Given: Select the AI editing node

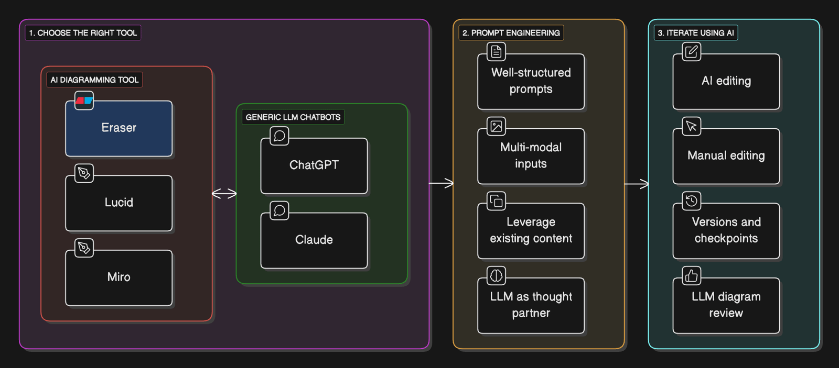Looking at the screenshot, I should (726, 82).
